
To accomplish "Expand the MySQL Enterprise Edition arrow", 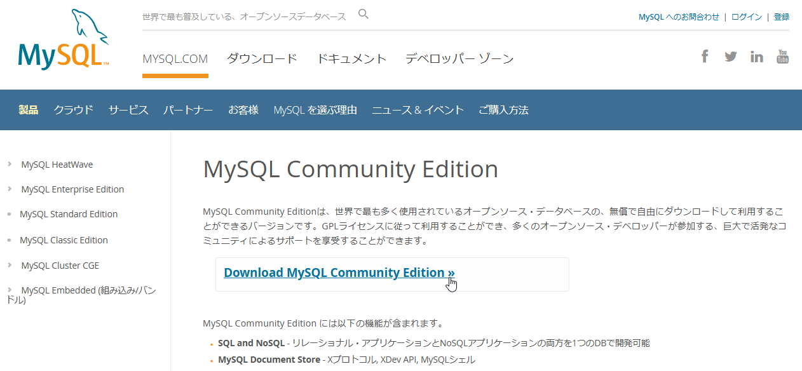I will (x=10, y=189).
